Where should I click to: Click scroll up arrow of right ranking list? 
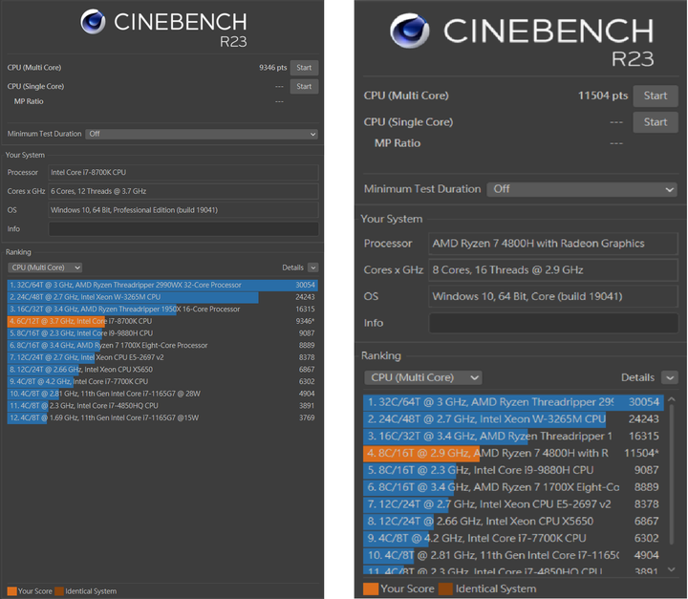coord(672,399)
